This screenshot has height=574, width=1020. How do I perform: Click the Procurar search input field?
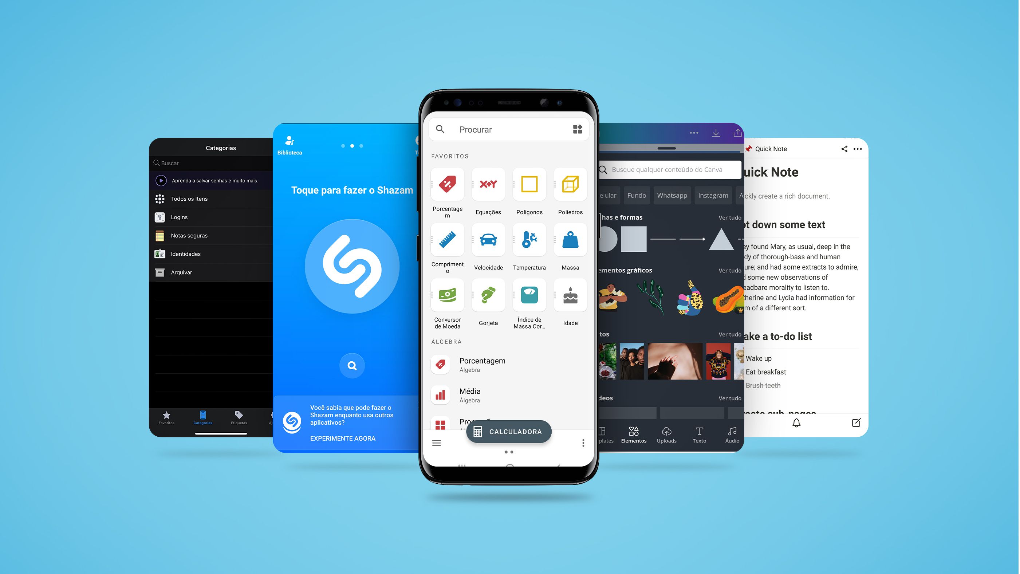point(510,129)
